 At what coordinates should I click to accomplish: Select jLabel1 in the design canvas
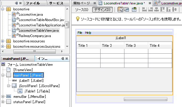[121, 38]
